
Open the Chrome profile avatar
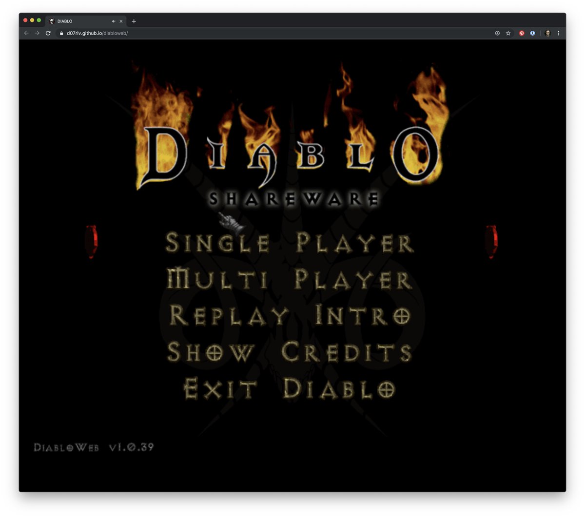coord(547,33)
